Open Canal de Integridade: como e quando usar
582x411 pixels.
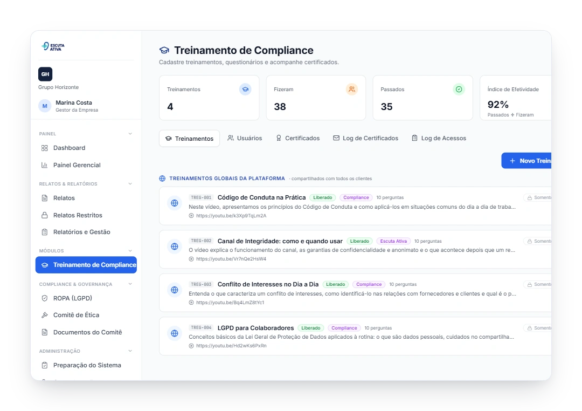pos(280,241)
